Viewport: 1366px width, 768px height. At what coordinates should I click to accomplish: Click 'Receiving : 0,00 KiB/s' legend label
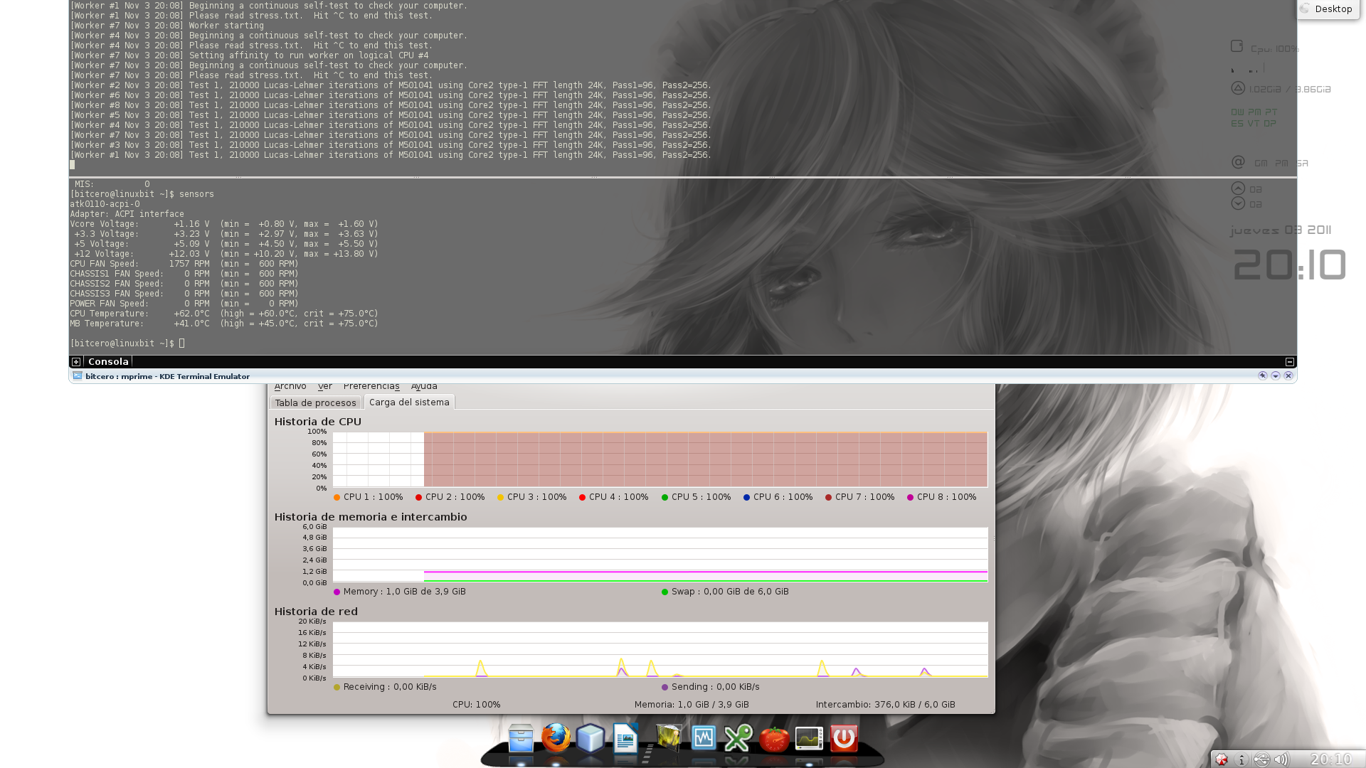[390, 687]
